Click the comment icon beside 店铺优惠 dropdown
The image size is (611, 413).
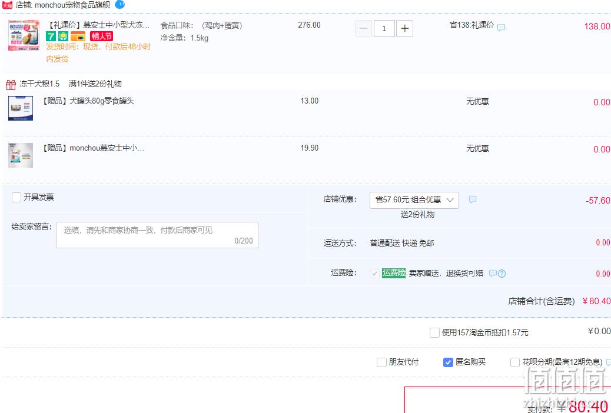pyautogui.click(x=473, y=199)
